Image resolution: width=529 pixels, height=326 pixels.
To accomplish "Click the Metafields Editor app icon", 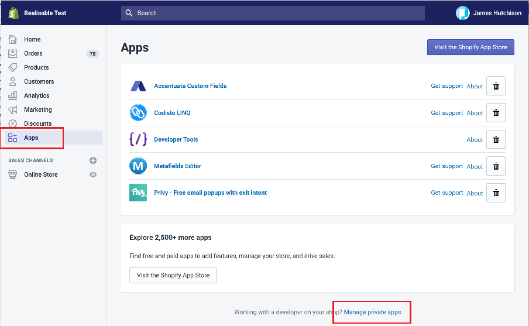I will [138, 166].
